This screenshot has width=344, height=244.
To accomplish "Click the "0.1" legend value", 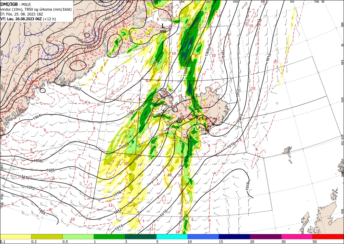I will pos(2,242).
